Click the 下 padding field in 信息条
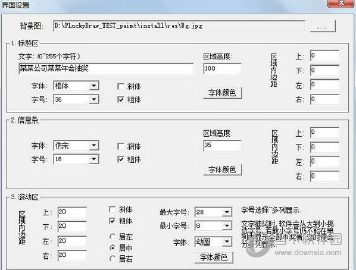 tap(324, 147)
